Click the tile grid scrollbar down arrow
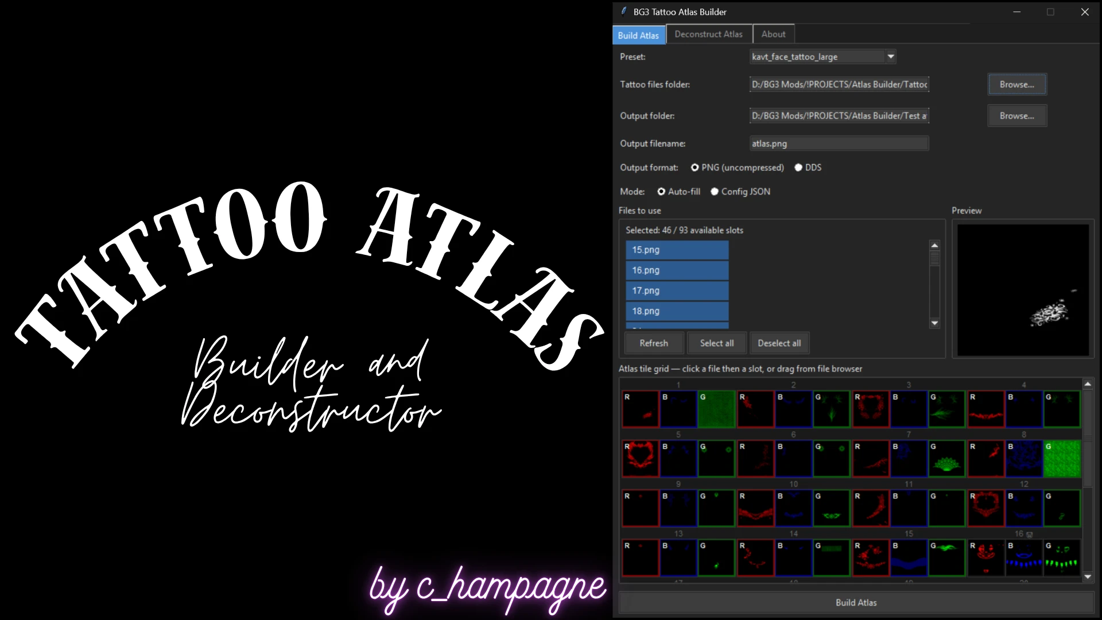The height and width of the screenshot is (620, 1102). click(x=1088, y=576)
